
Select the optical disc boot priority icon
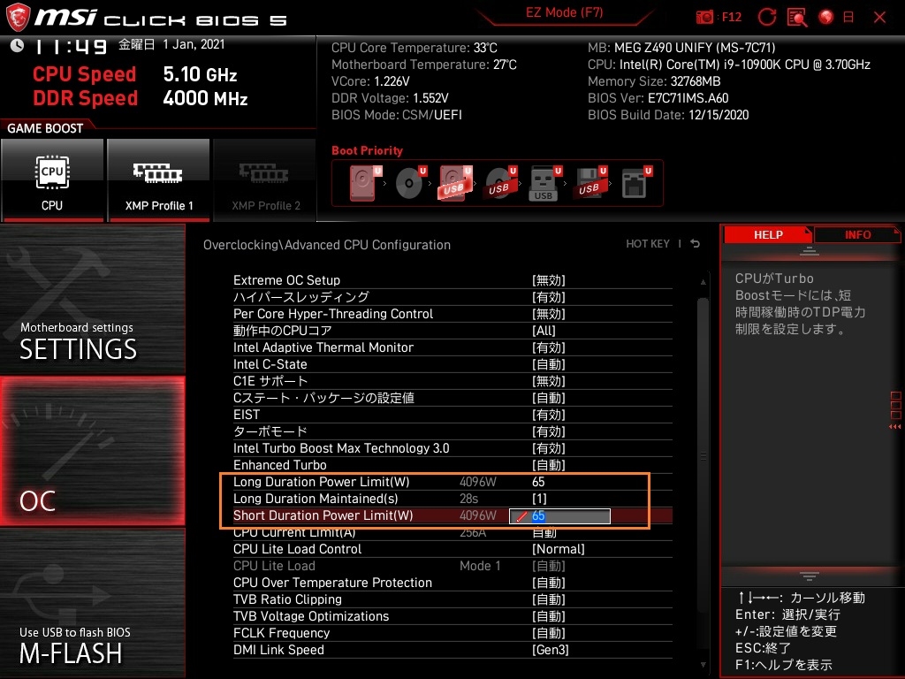click(410, 183)
